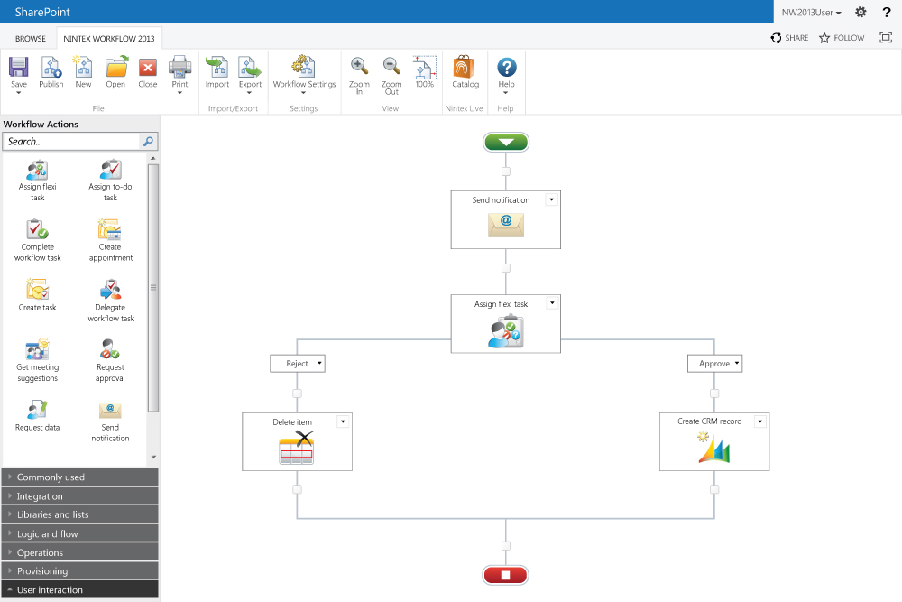
Task: Click the SharePoint title link
Action: pos(42,12)
